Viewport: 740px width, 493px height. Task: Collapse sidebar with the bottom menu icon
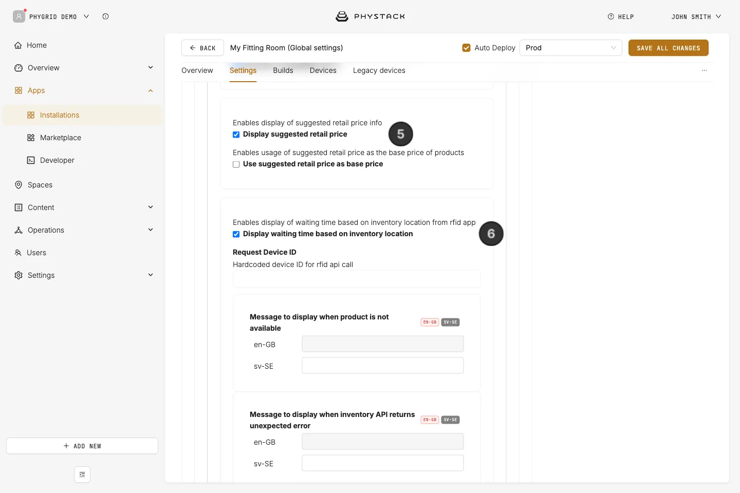pos(82,475)
